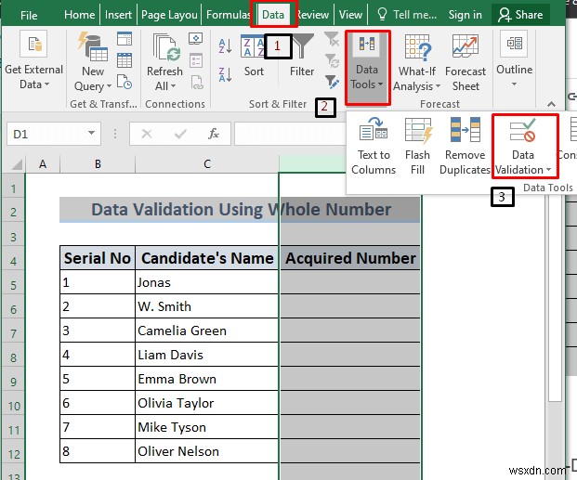Click the Enter checkmark button

(x=180, y=134)
